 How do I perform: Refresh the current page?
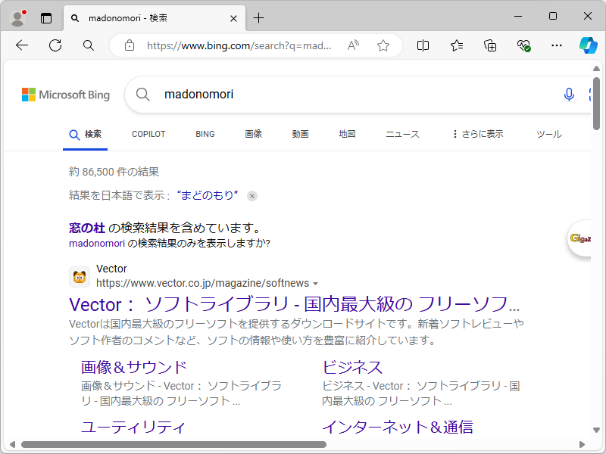click(55, 45)
